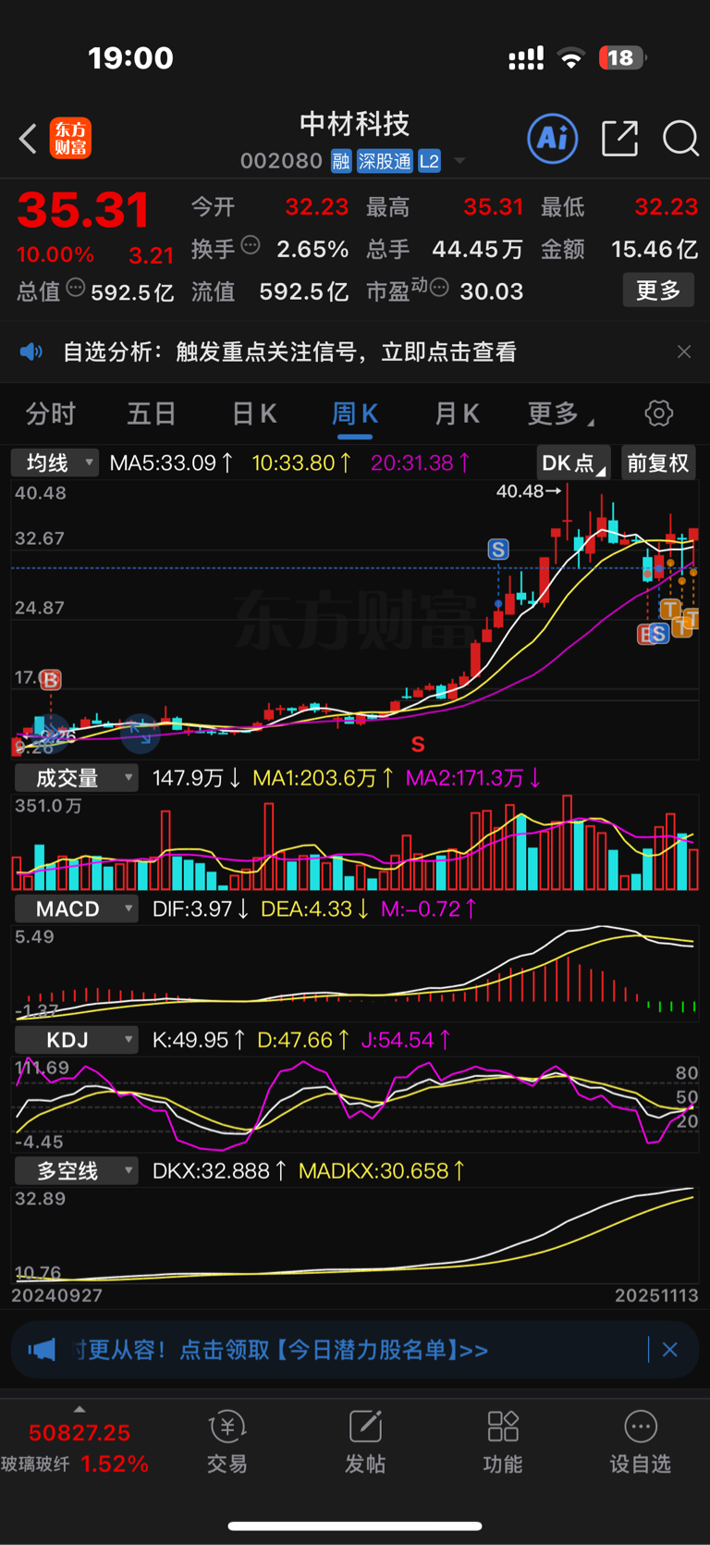Open the DK点 dropdown
Viewport: 710px width, 1545px height.
coord(574,463)
